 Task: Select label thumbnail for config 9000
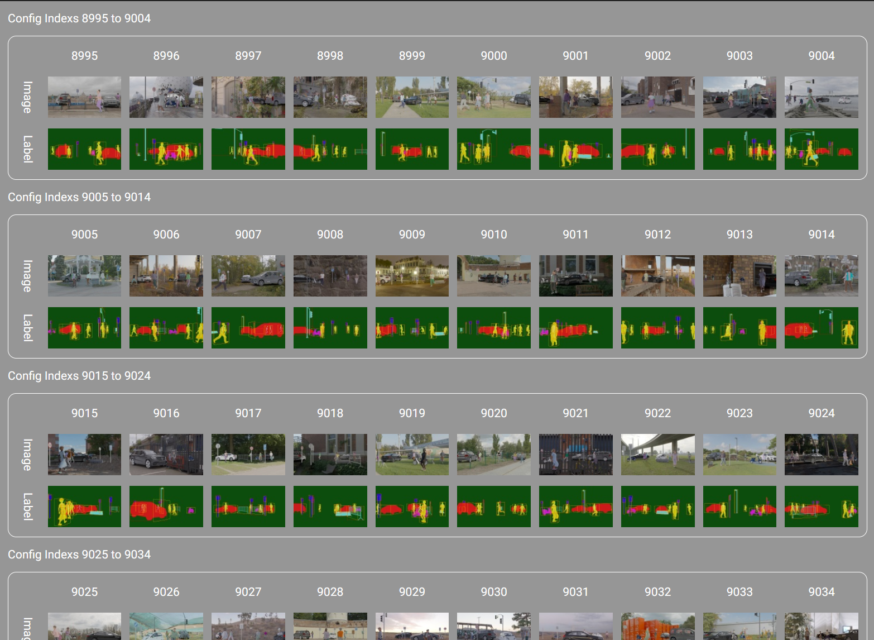point(494,149)
